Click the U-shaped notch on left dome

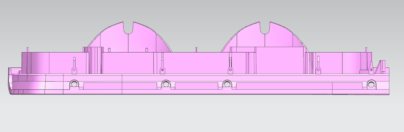pos(129,28)
